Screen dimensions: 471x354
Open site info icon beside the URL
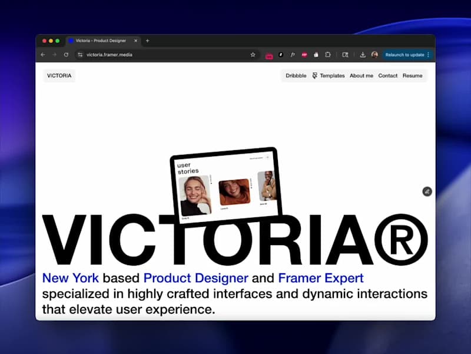click(80, 55)
